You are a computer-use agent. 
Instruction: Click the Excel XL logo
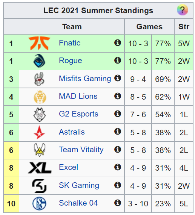click(x=40, y=168)
